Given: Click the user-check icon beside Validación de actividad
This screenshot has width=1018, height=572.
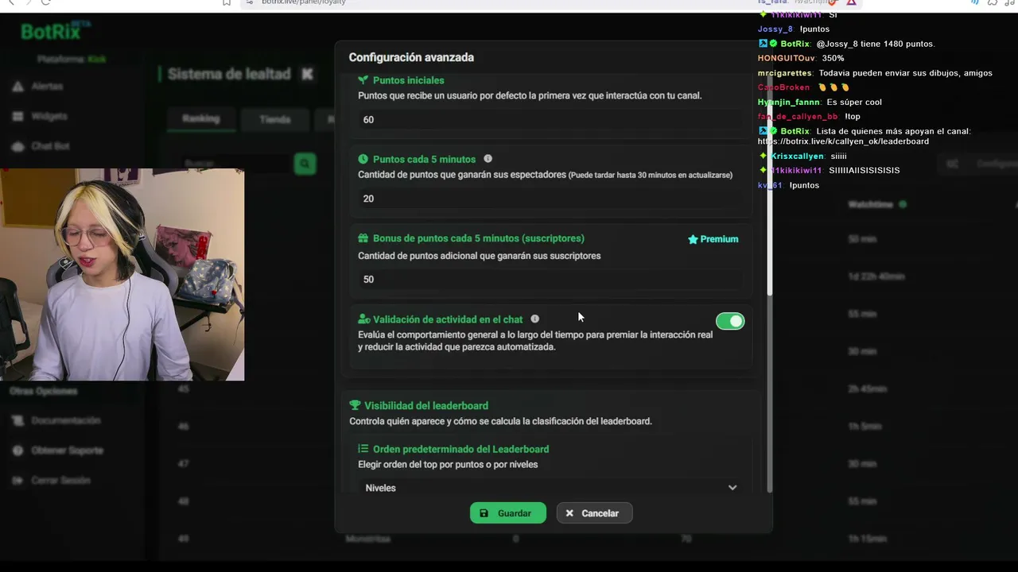Looking at the screenshot, I should click(363, 319).
